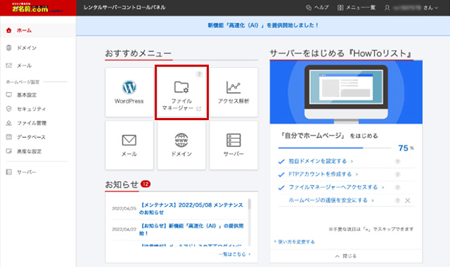Open FTPアカウントを作成する step

pos(323,174)
